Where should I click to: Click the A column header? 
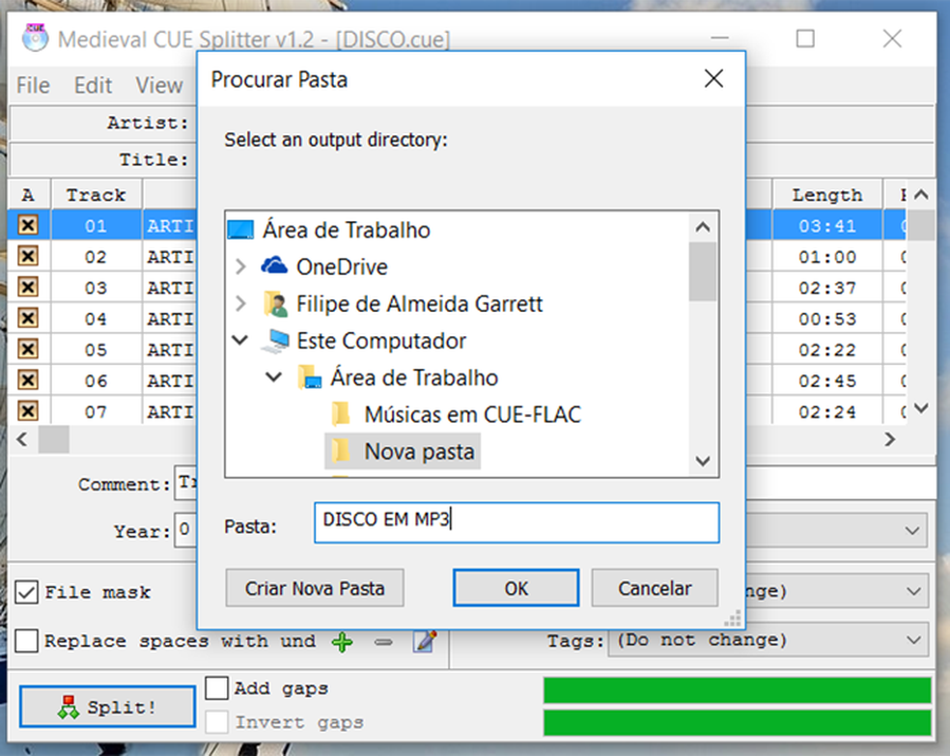[x=28, y=195]
